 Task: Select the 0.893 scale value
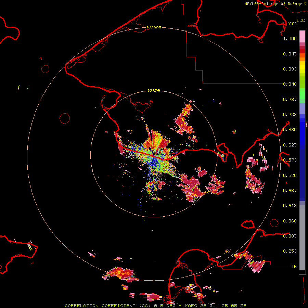point(290,69)
